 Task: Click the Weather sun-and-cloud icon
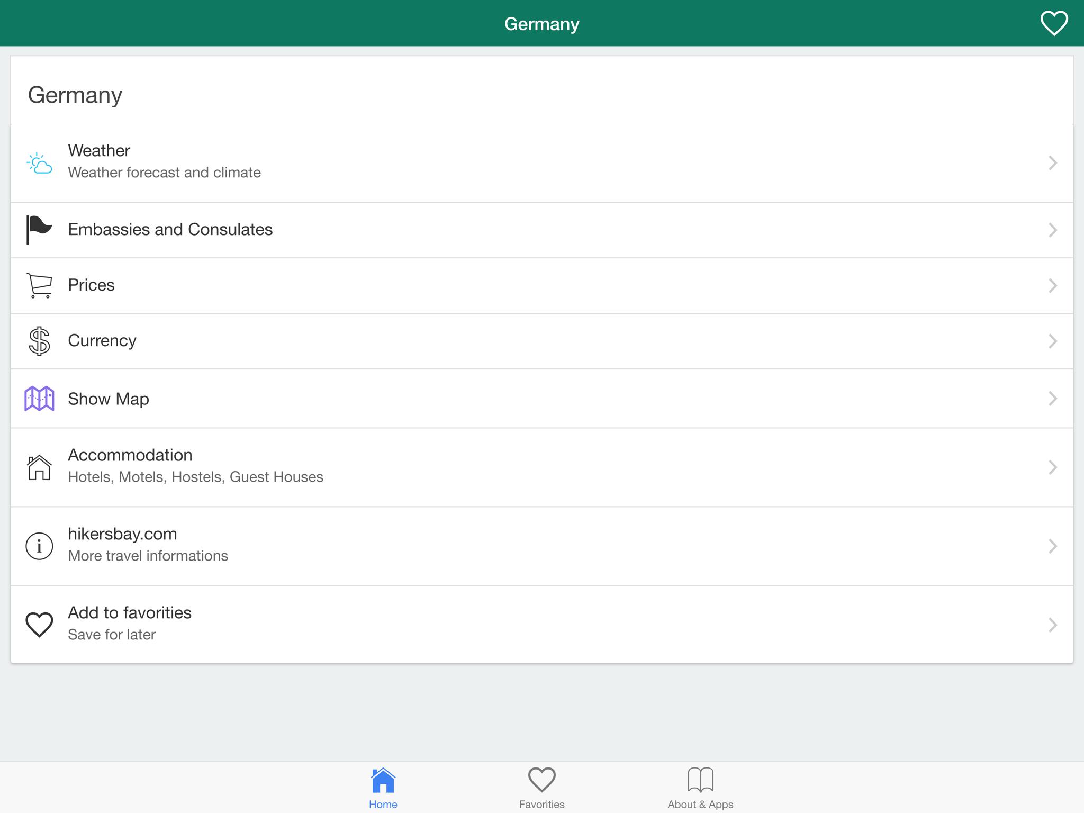pyautogui.click(x=39, y=163)
